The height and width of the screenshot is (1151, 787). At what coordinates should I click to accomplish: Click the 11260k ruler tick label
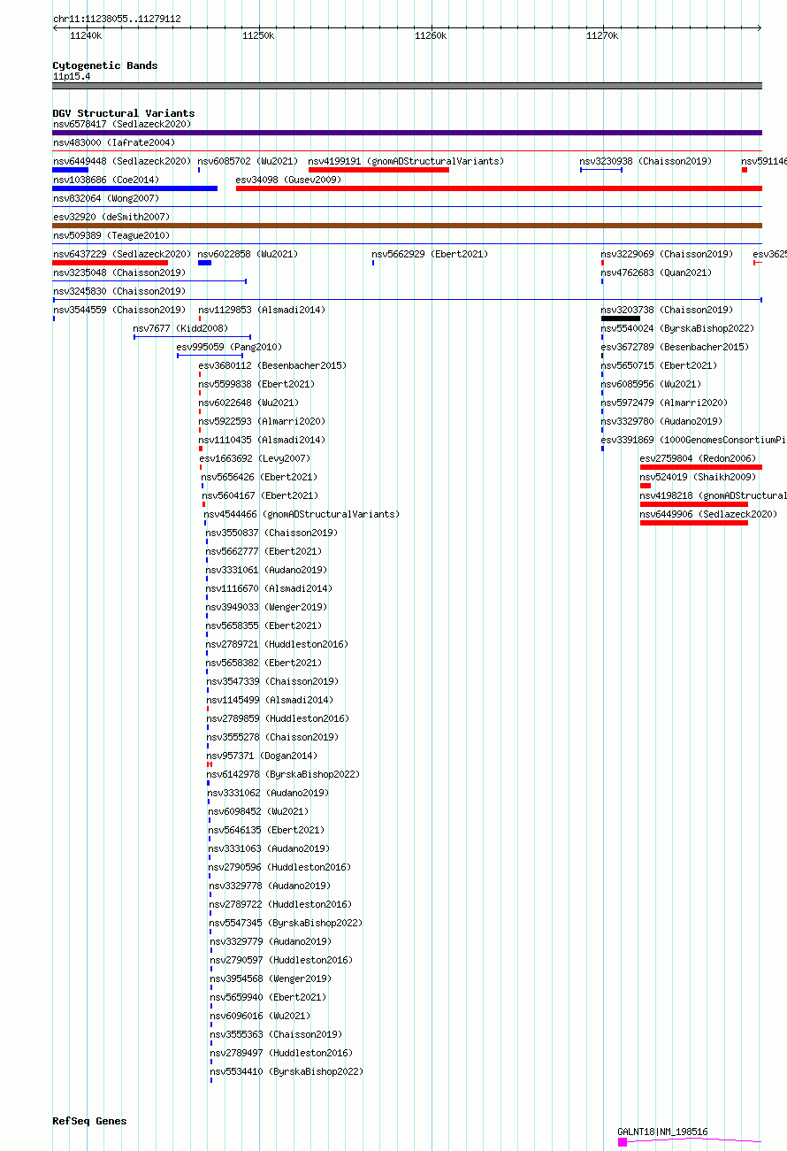coord(431,35)
